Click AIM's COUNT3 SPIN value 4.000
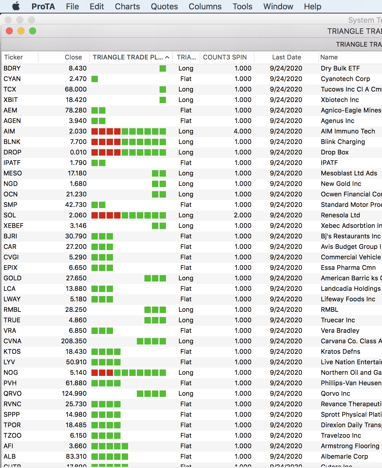This screenshot has height=468, width=382. [242, 131]
